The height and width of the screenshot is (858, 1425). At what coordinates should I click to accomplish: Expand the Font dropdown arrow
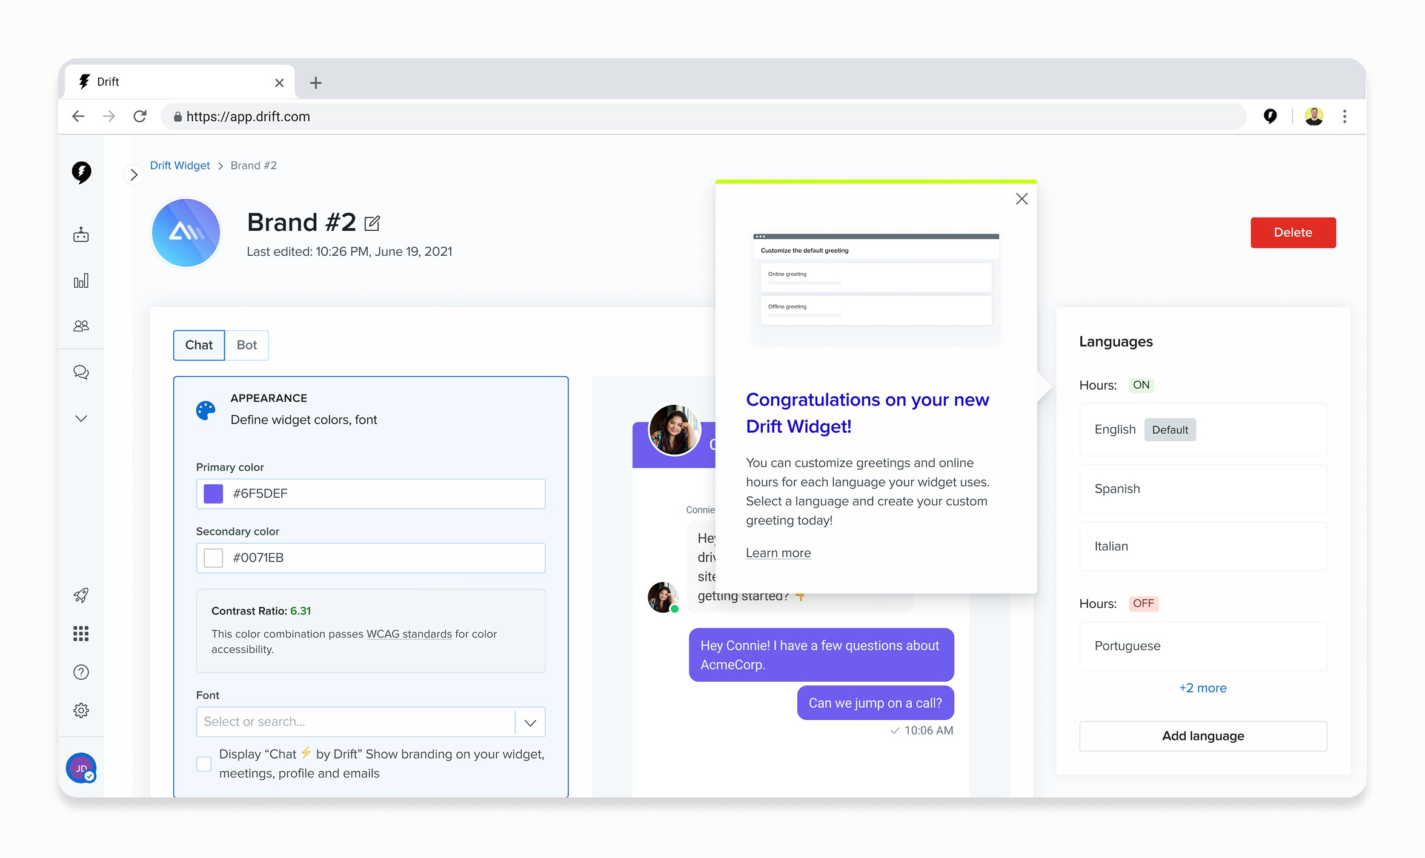coord(530,722)
